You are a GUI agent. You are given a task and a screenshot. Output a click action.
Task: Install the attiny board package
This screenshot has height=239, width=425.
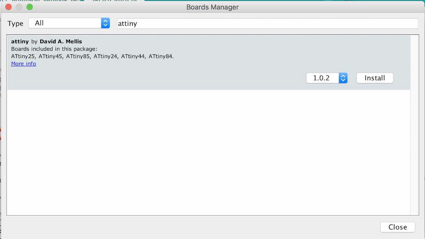pyautogui.click(x=375, y=78)
